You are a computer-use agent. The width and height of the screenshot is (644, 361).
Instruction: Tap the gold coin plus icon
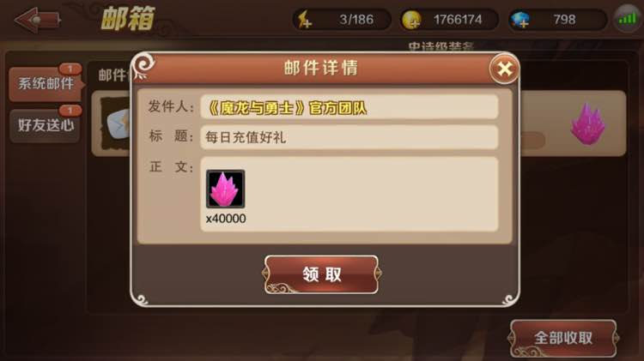click(411, 20)
